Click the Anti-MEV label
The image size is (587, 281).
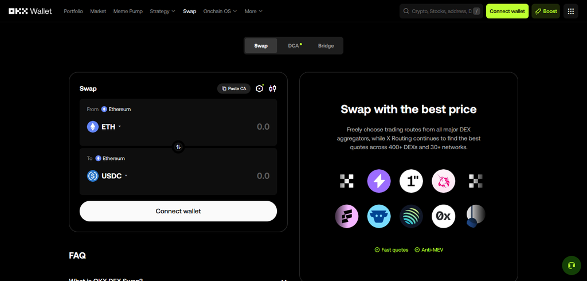click(x=429, y=250)
